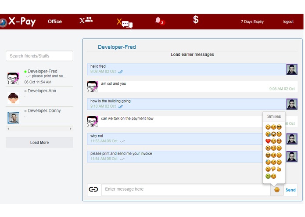Viewport: 305px width, 217px height.
Task: Click the 'how is the building going' message
Action: click(x=110, y=101)
